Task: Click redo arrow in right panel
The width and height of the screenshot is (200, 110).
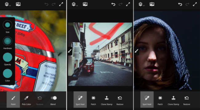Action: [x=187, y=4]
